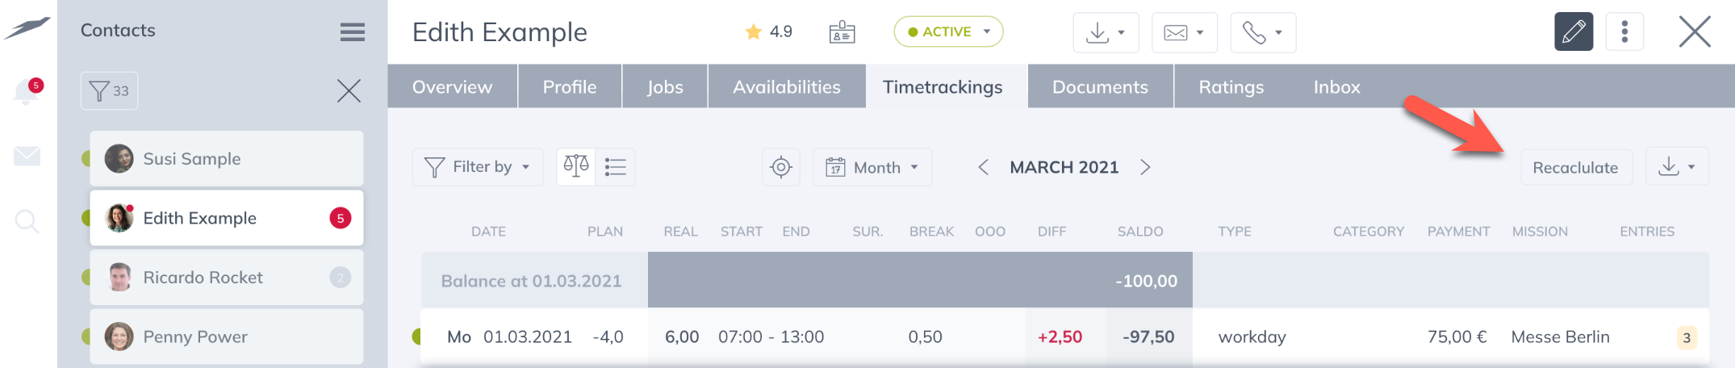The image size is (1735, 368).
Task: Open the contacts filter showing 33
Action: [109, 91]
